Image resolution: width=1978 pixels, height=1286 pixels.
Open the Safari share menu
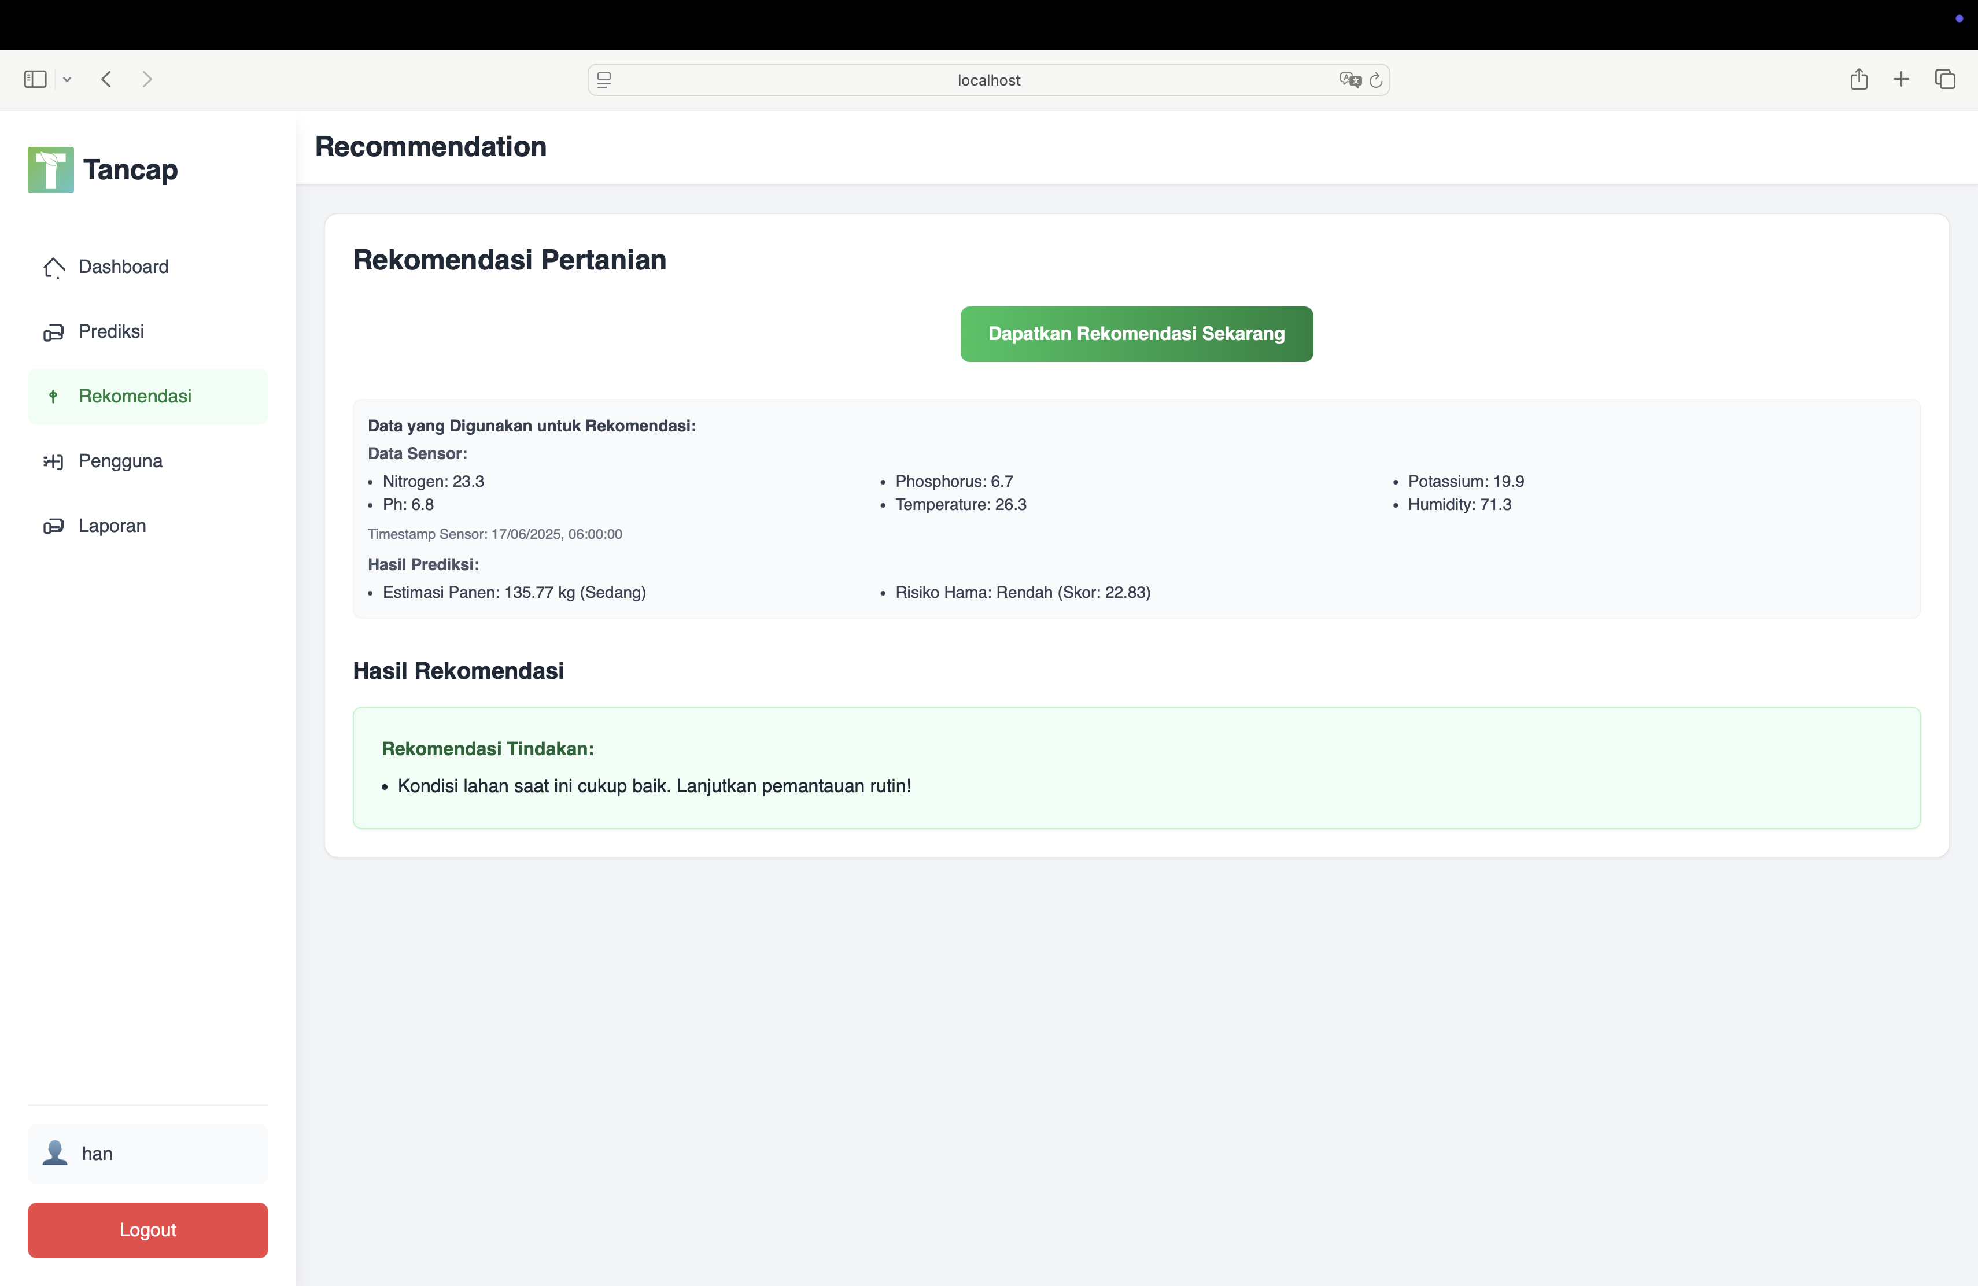(1859, 79)
